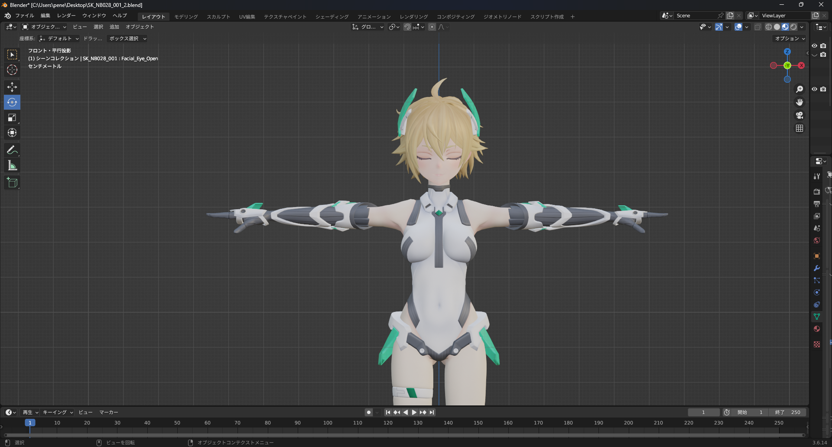The width and height of the screenshot is (832, 447).
Task: Select the Measure ruler tool
Action: click(12, 165)
